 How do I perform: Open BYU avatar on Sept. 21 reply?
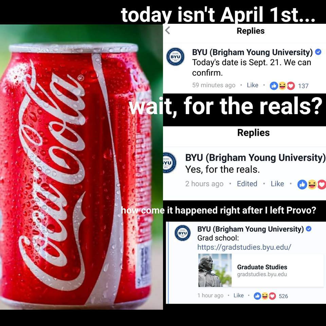[x=176, y=57]
